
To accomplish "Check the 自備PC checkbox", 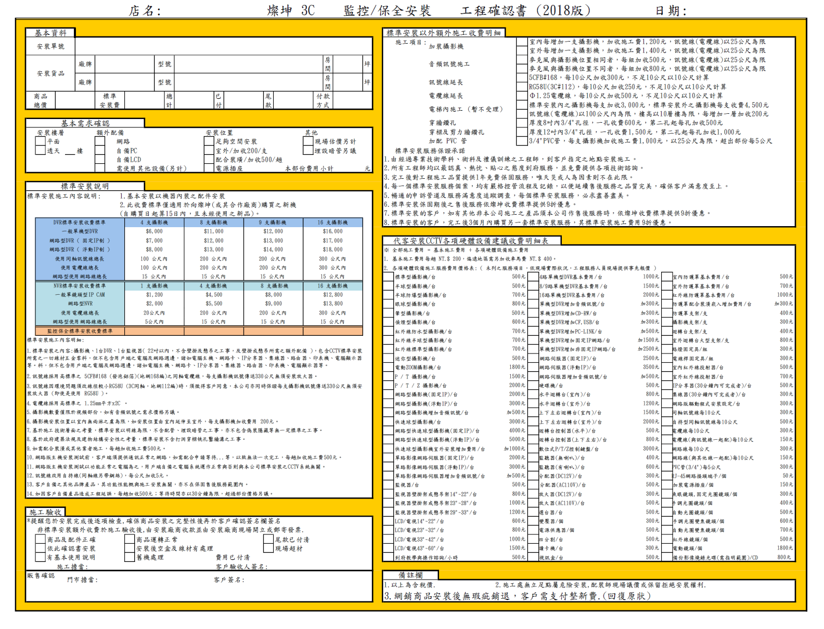I will [100, 150].
